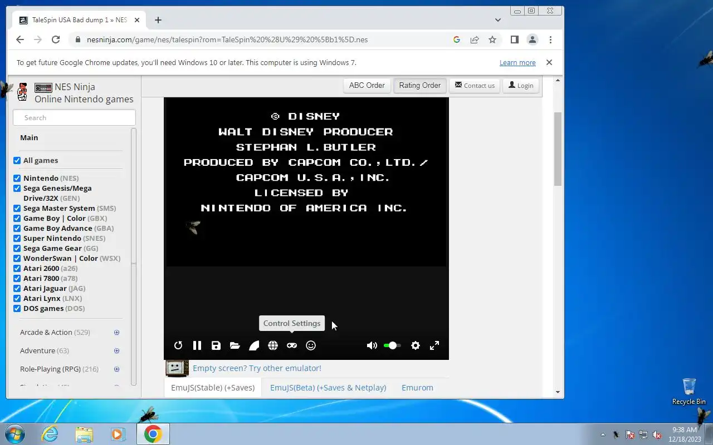Switch to the Emurom emulator tab
713x445 pixels.
(417, 388)
